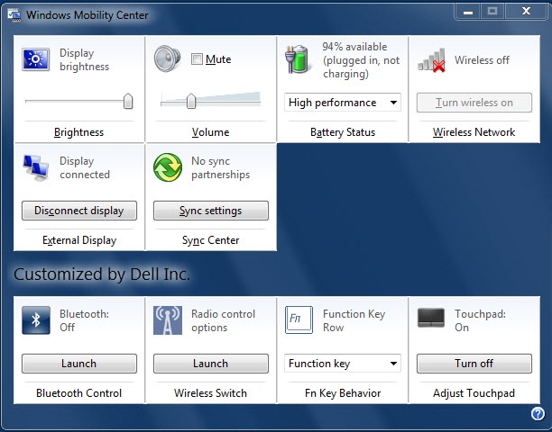Click the touchpad icon

coord(431,317)
